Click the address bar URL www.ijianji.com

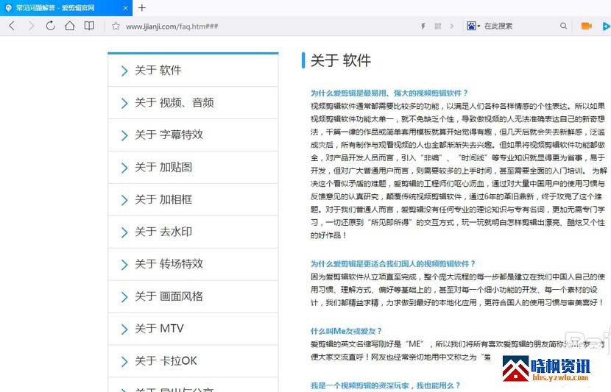(x=172, y=26)
